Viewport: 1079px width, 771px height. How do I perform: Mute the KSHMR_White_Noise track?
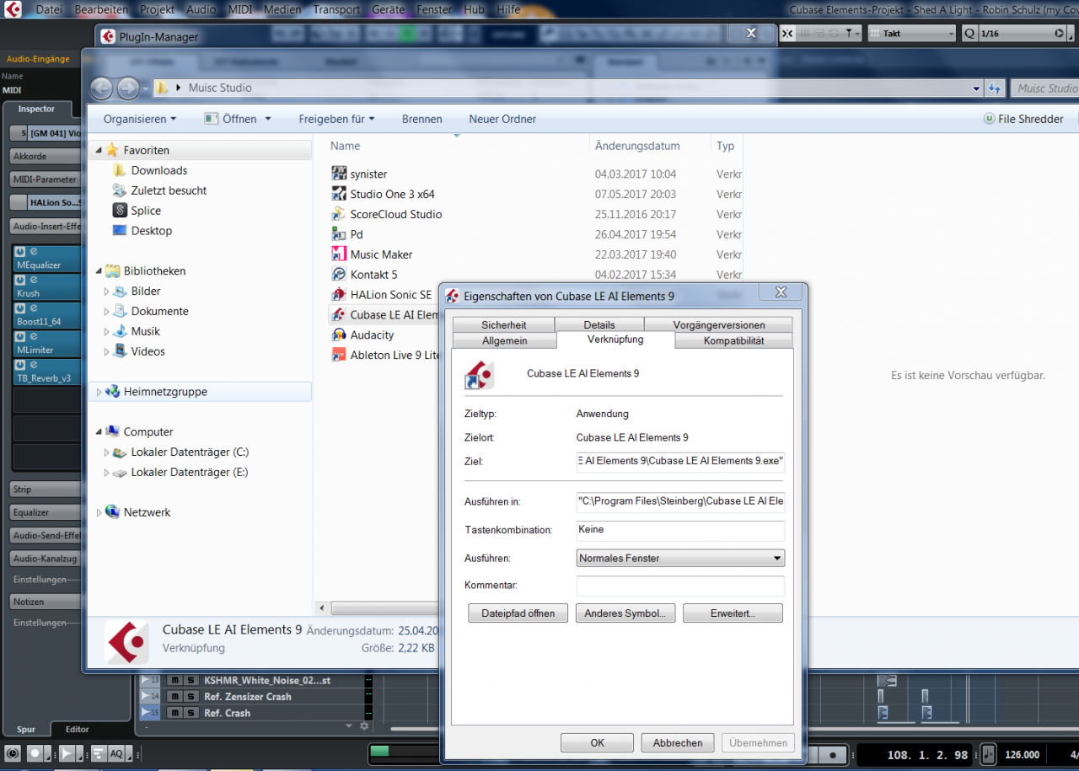[x=174, y=680]
